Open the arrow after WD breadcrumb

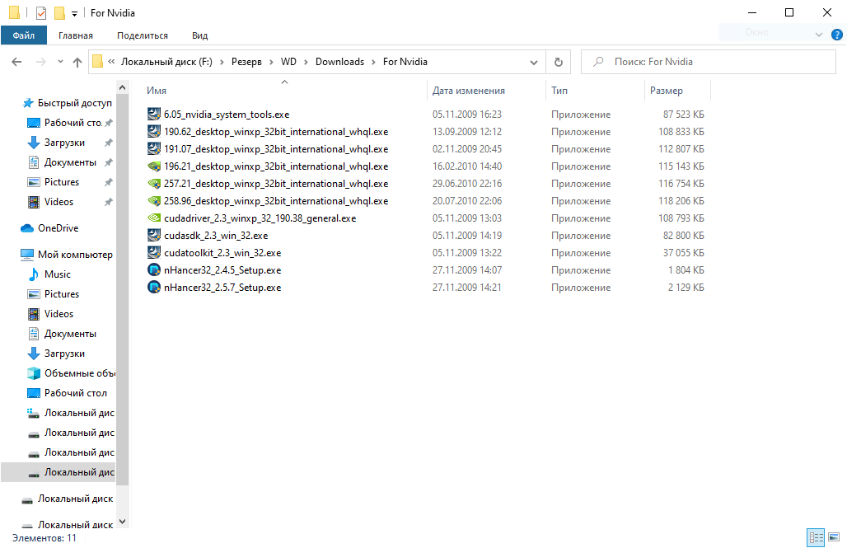click(x=306, y=62)
